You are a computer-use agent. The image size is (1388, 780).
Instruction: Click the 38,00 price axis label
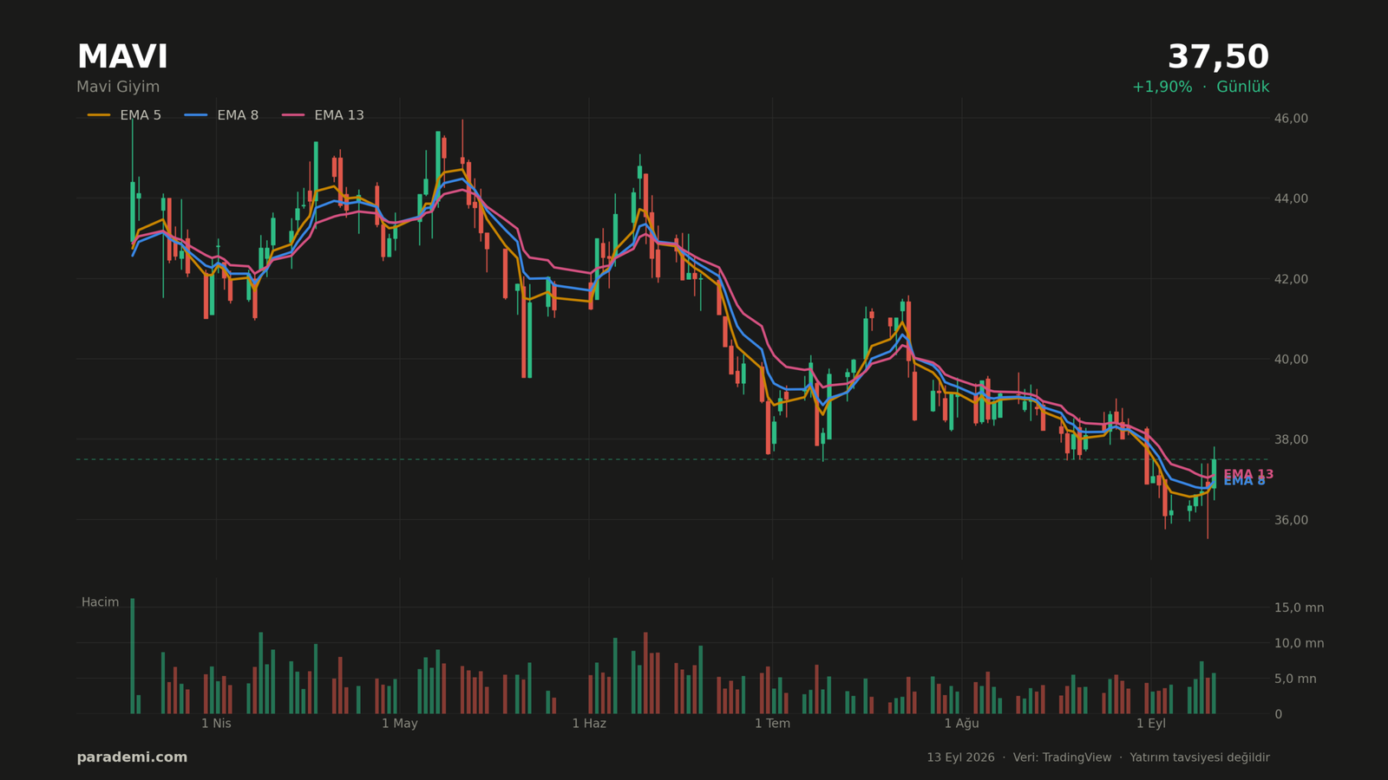tap(1291, 439)
